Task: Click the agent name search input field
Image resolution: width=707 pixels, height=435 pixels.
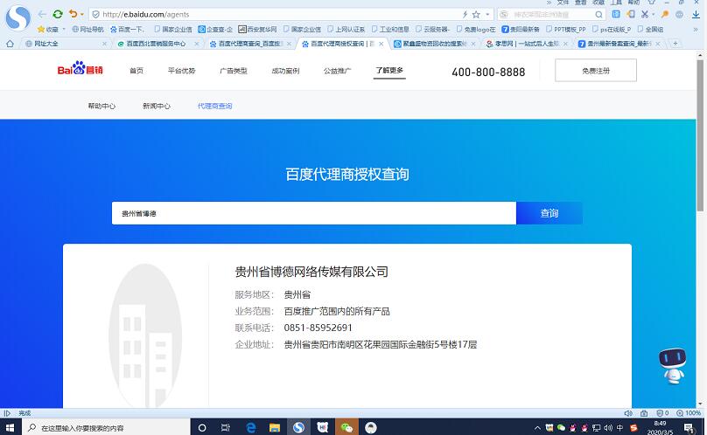Action: [x=313, y=213]
